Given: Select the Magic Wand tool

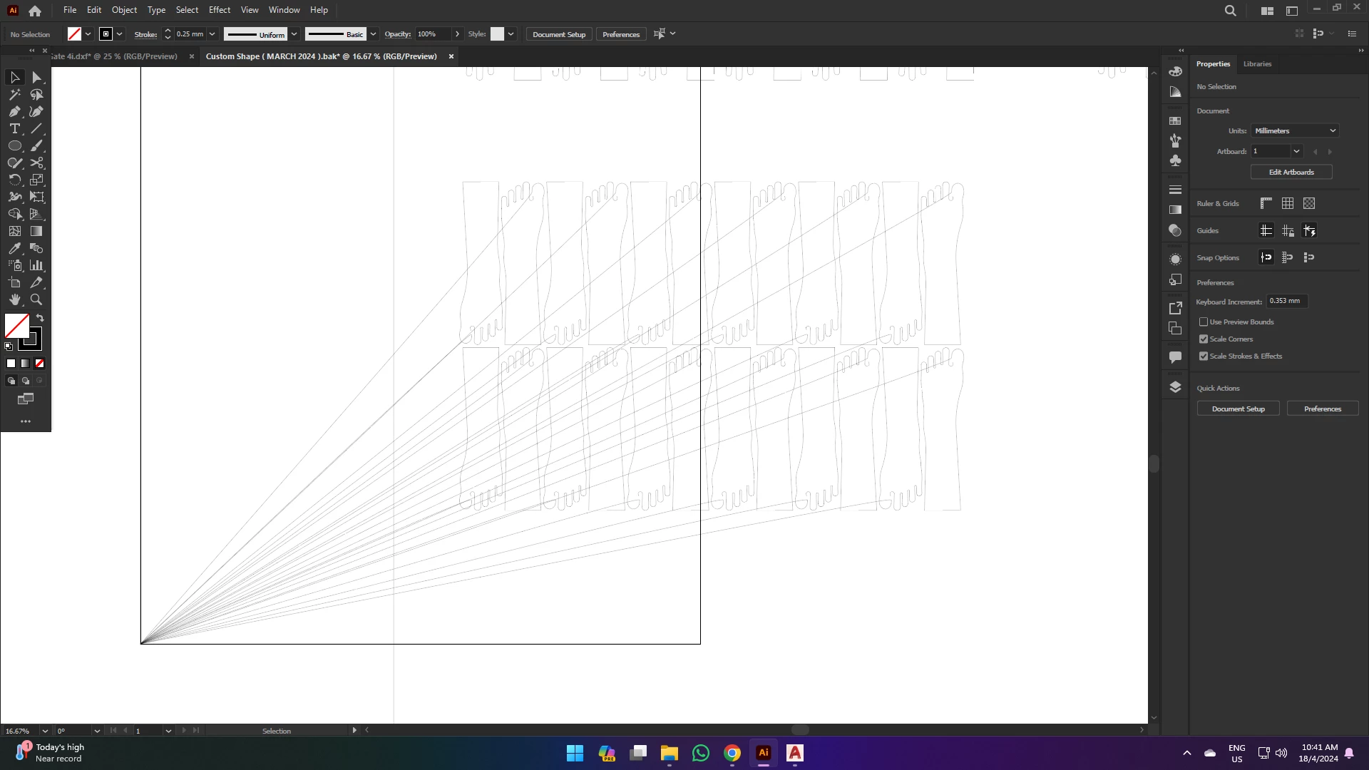Looking at the screenshot, I should [x=14, y=94].
